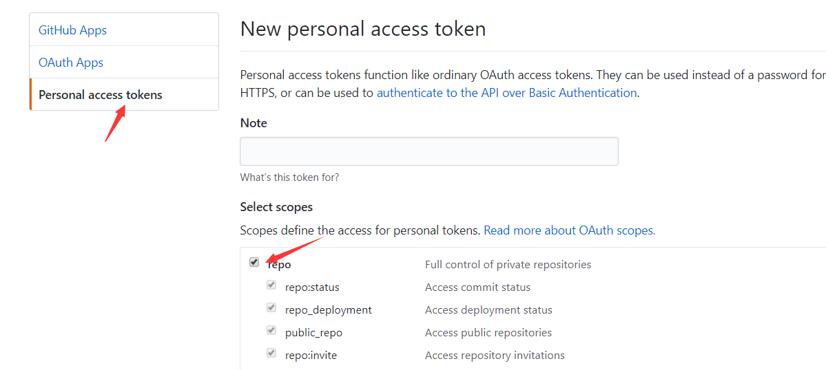Image resolution: width=826 pixels, height=370 pixels.
Task: Toggle the repo:status checkbox
Action: [x=271, y=285]
